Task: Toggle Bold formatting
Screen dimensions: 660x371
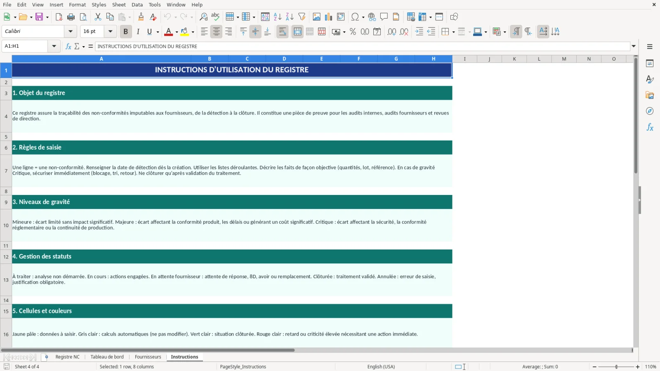Action: pyautogui.click(x=126, y=32)
